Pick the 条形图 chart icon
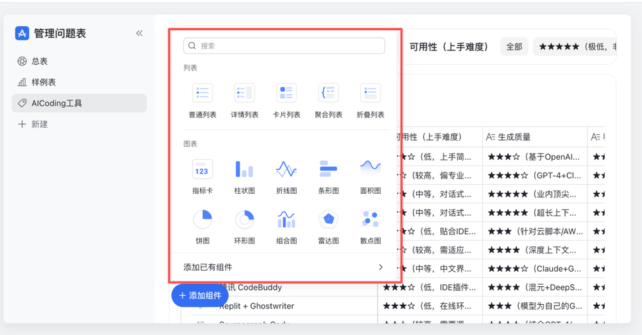The image size is (642, 335). (328, 169)
